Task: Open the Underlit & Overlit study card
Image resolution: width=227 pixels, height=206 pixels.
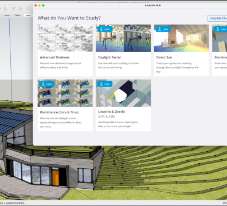Action: tap(123, 105)
